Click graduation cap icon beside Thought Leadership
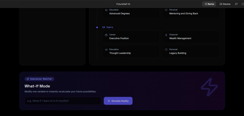 click(x=106, y=50)
